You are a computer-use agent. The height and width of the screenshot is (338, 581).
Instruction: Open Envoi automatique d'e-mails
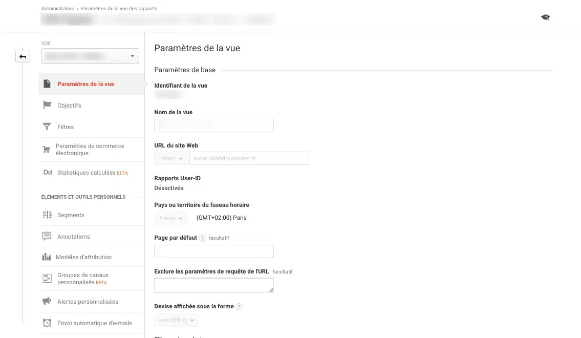pos(95,323)
